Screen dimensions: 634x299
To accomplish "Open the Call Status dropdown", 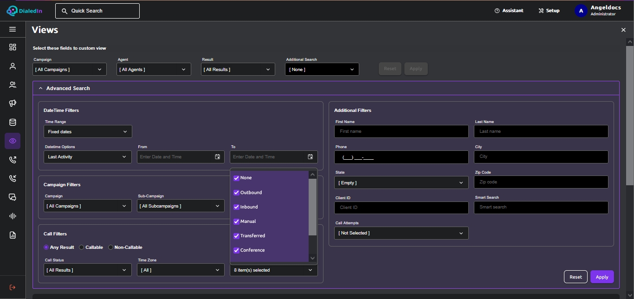I will (x=88, y=270).
